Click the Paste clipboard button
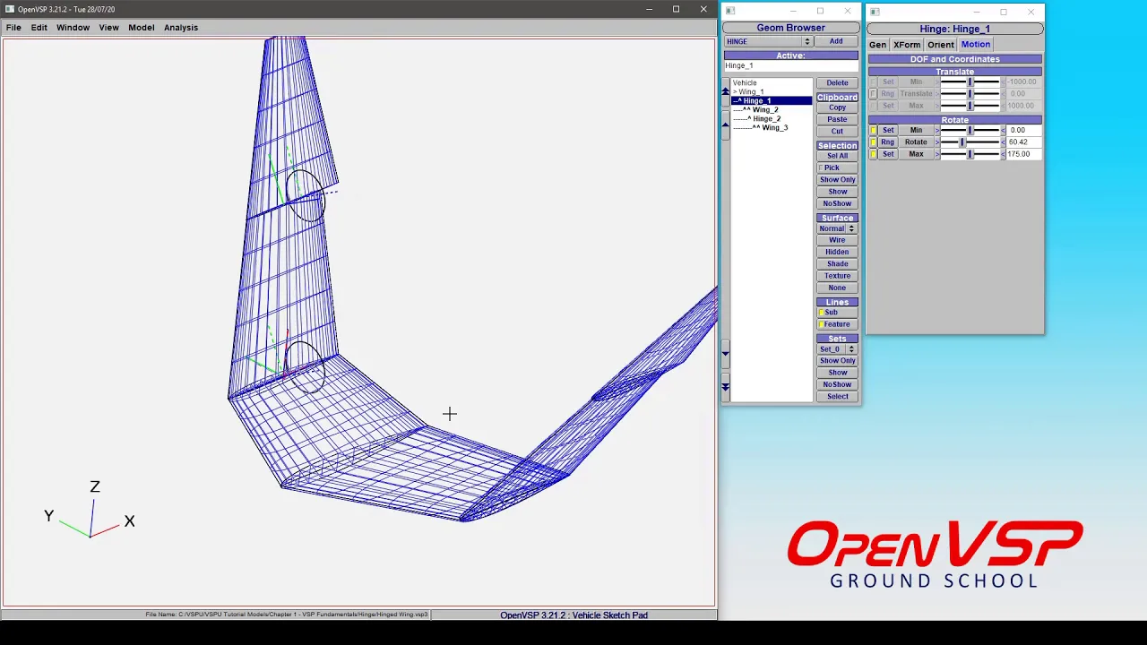Screen dimensions: 1147x645 [837, 119]
